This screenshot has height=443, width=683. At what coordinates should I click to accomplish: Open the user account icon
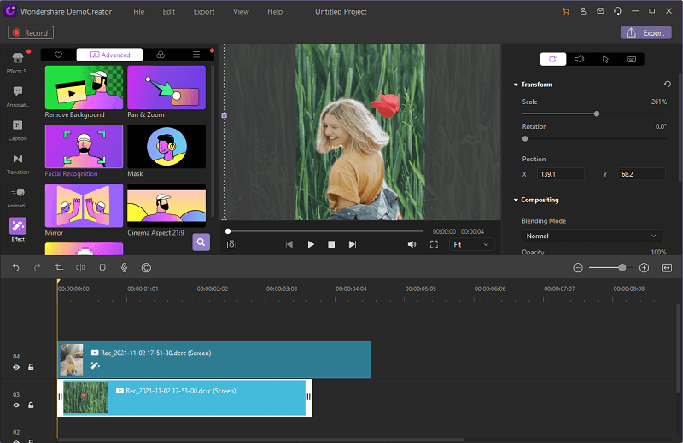point(583,11)
